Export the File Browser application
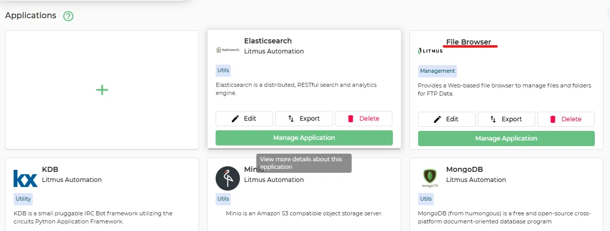 (506, 119)
